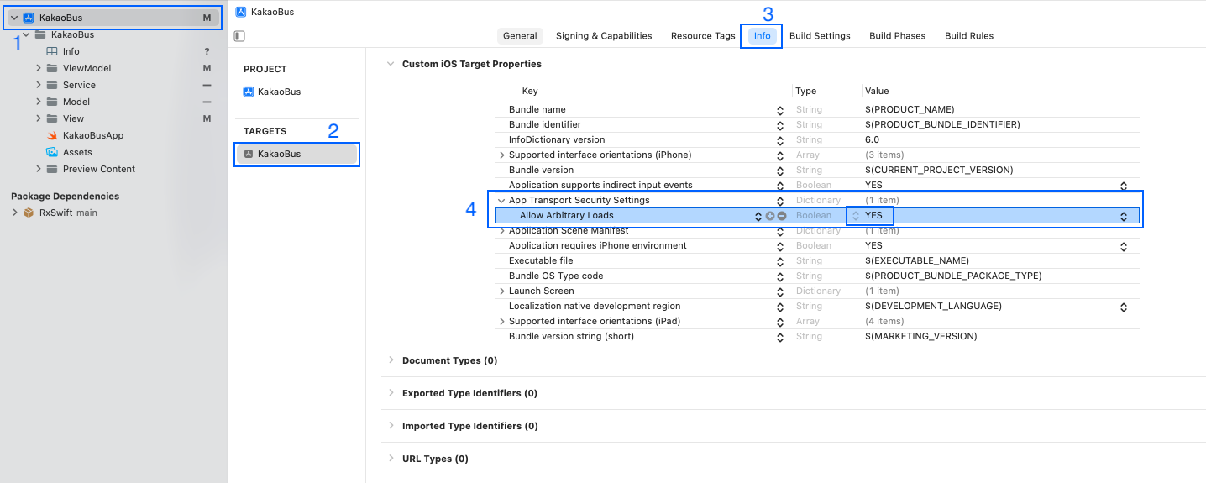This screenshot has height=483, width=1206.
Task: Select the KakaoBus target under TARGETS
Action: tap(296, 154)
